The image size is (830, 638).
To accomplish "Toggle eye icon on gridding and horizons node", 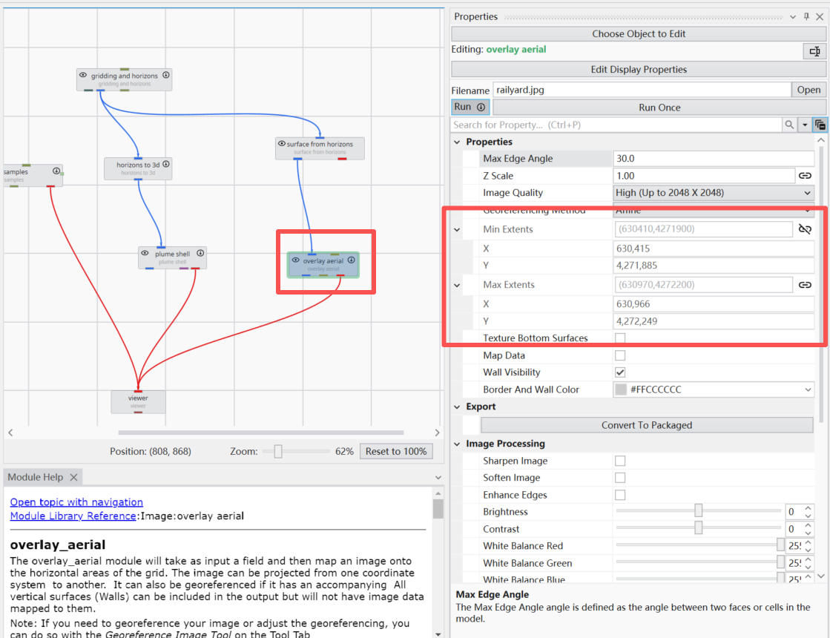I will 83,76.
